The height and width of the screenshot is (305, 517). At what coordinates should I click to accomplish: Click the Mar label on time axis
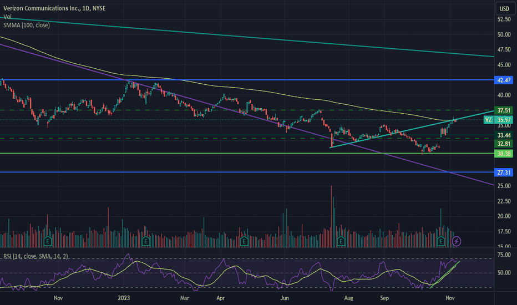(x=185, y=298)
